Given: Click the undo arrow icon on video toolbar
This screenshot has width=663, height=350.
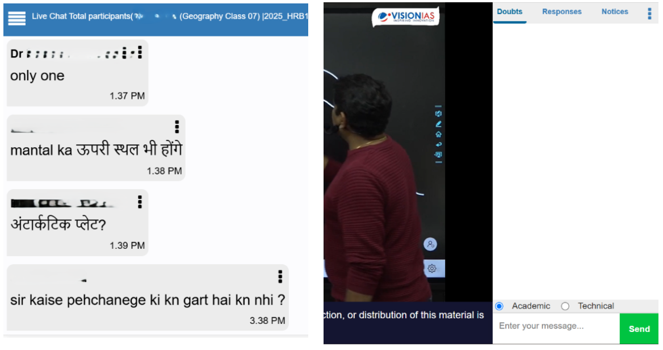Looking at the screenshot, I should click(x=438, y=144).
